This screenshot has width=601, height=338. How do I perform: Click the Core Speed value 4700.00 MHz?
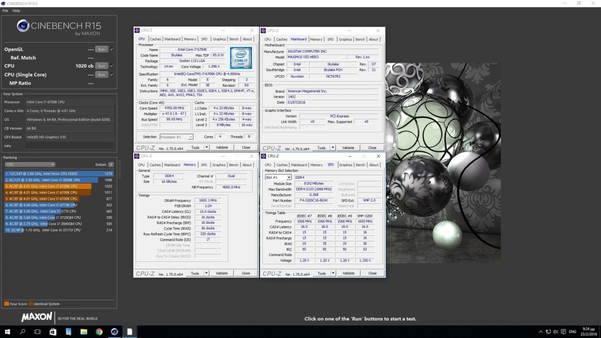175,108
